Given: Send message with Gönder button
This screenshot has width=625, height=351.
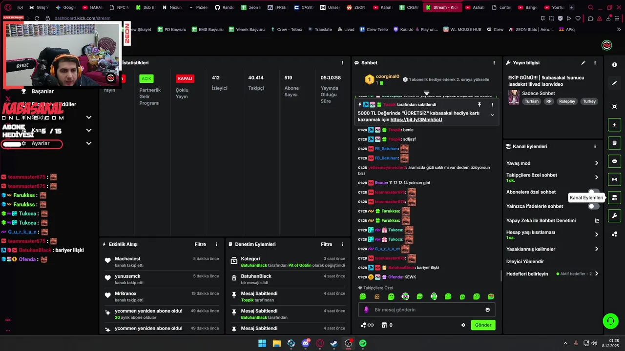Looking at the screenshot, I should [483, 325].
